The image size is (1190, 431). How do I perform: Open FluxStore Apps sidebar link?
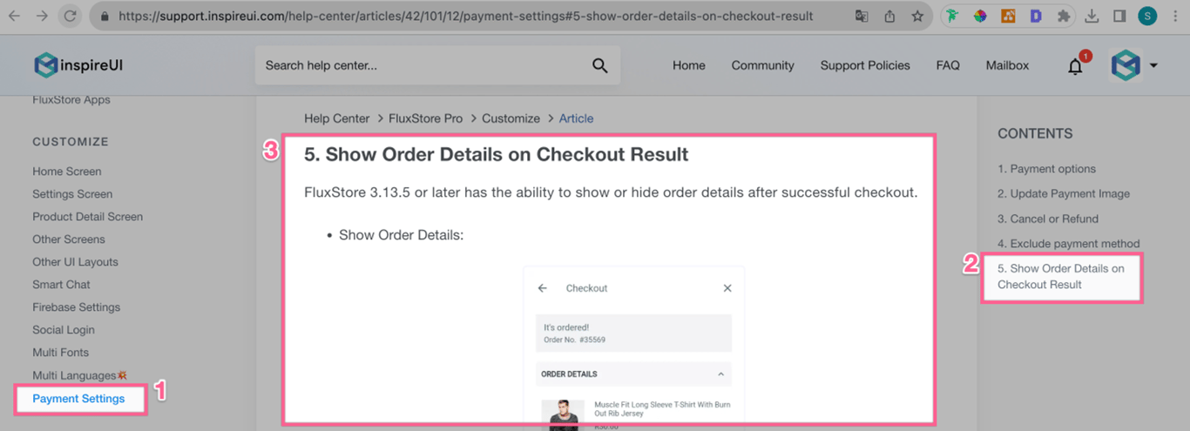pos(71,99)
